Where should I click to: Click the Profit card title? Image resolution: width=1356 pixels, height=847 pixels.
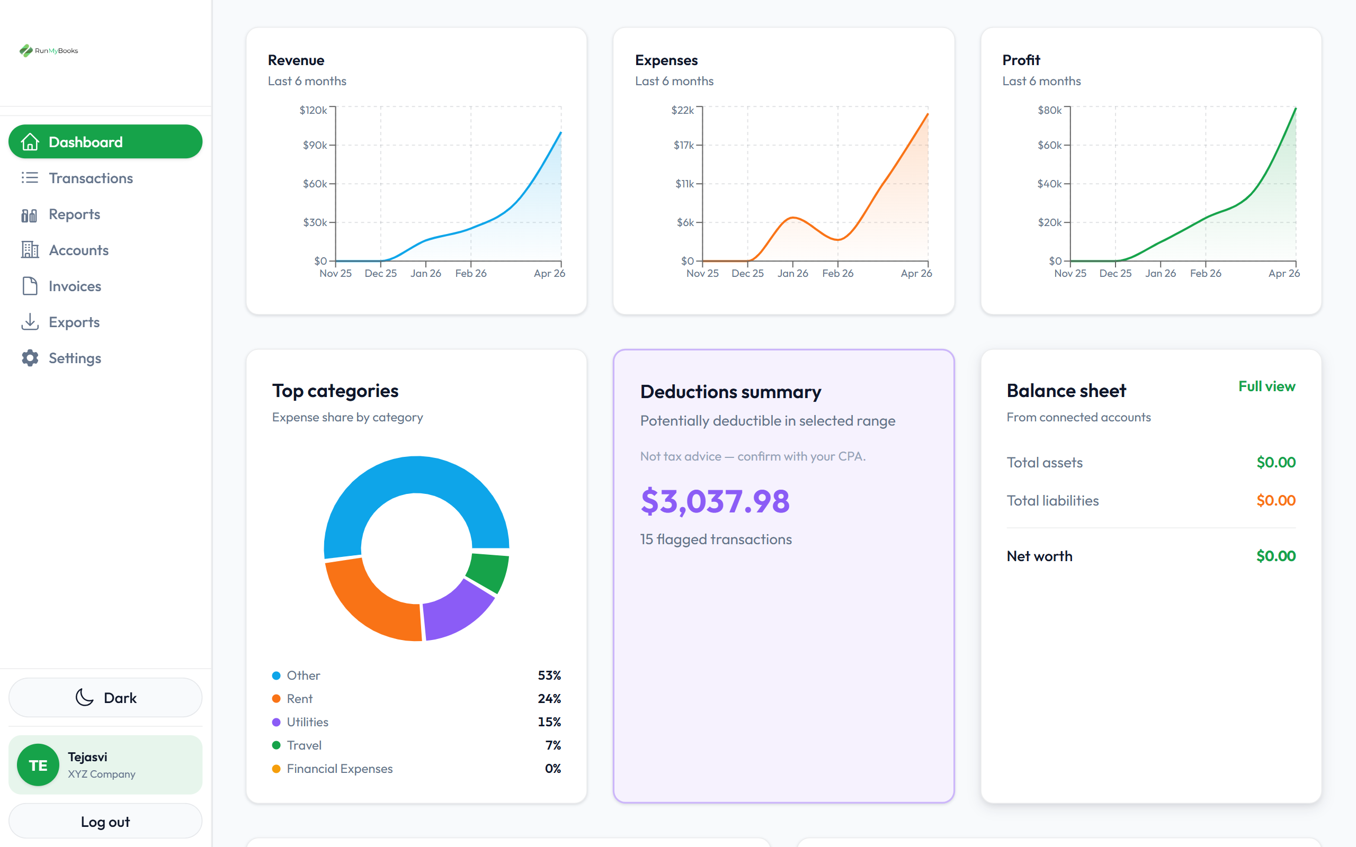[x=1021, y=60]
